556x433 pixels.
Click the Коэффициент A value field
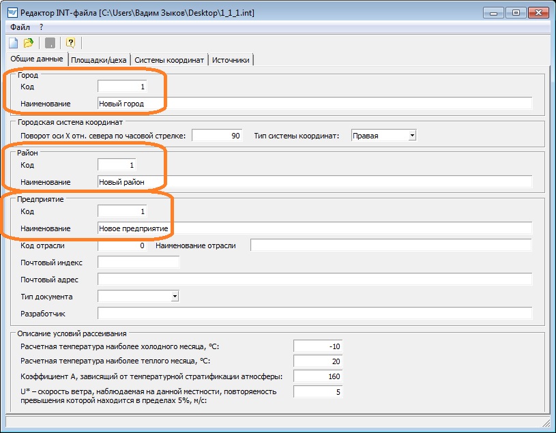coord(317,376)
